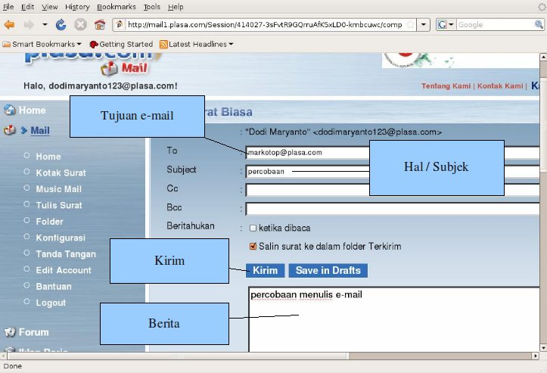Open Music Mail in the sidebar
The width and height of the screenshot is (547, 373).
tap(58, 189)
